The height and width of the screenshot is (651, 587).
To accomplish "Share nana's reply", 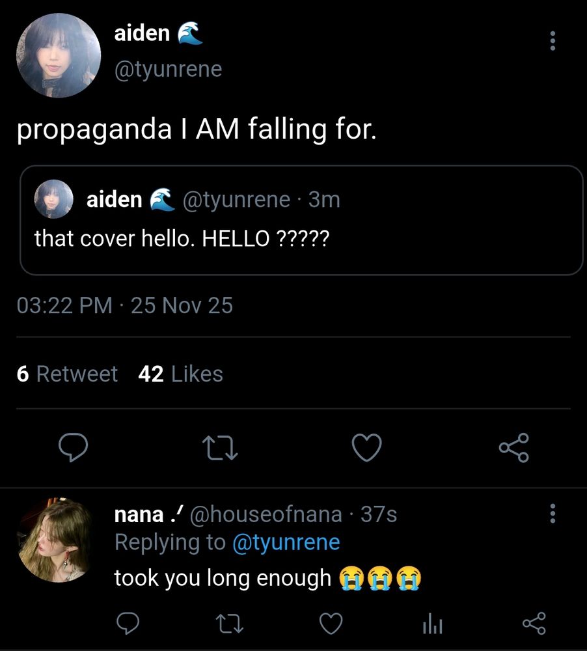I will pyautogui.click(x=534, y=623).
